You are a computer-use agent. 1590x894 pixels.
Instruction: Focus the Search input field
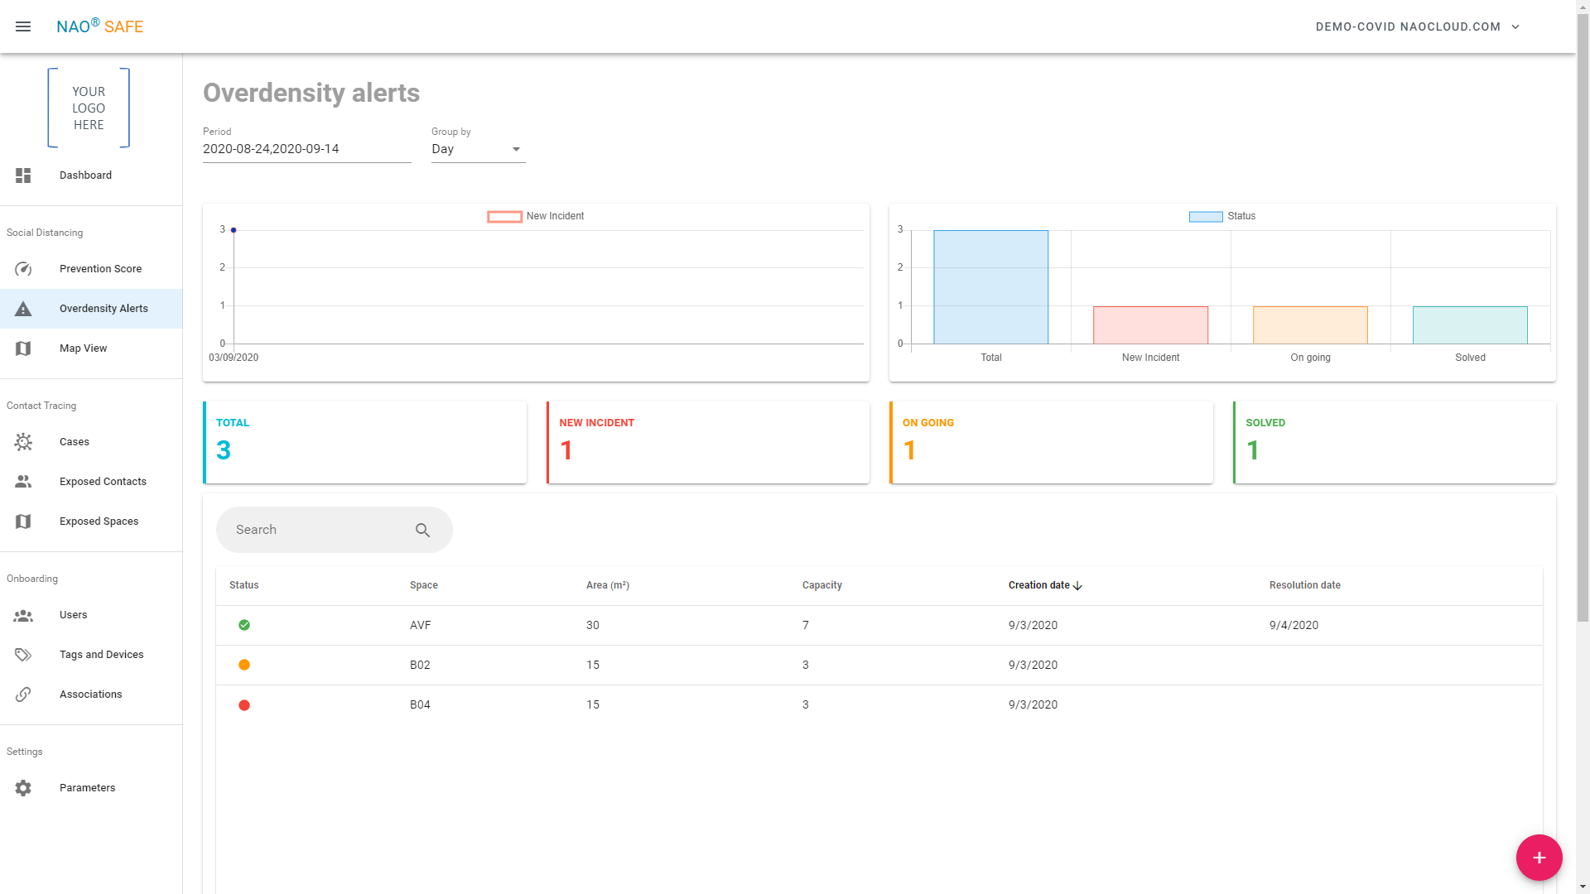click(319, 530)
